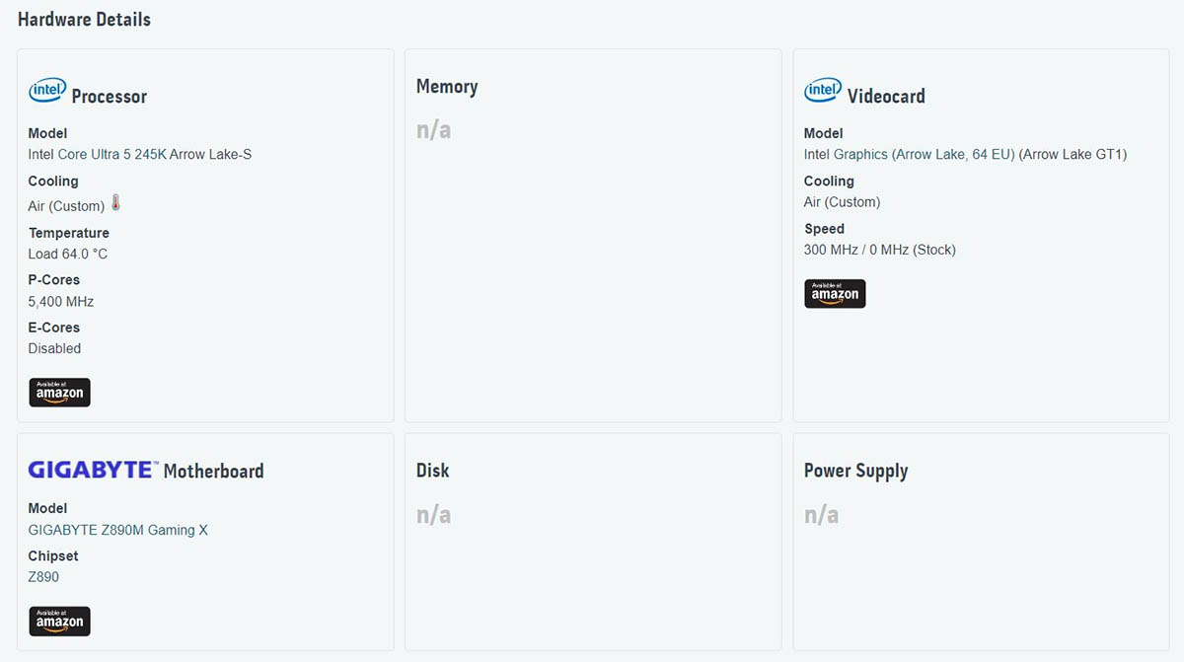Click the Intel logo beside Processor
This screenshot has height=662, width=1184.
point(47,91)
